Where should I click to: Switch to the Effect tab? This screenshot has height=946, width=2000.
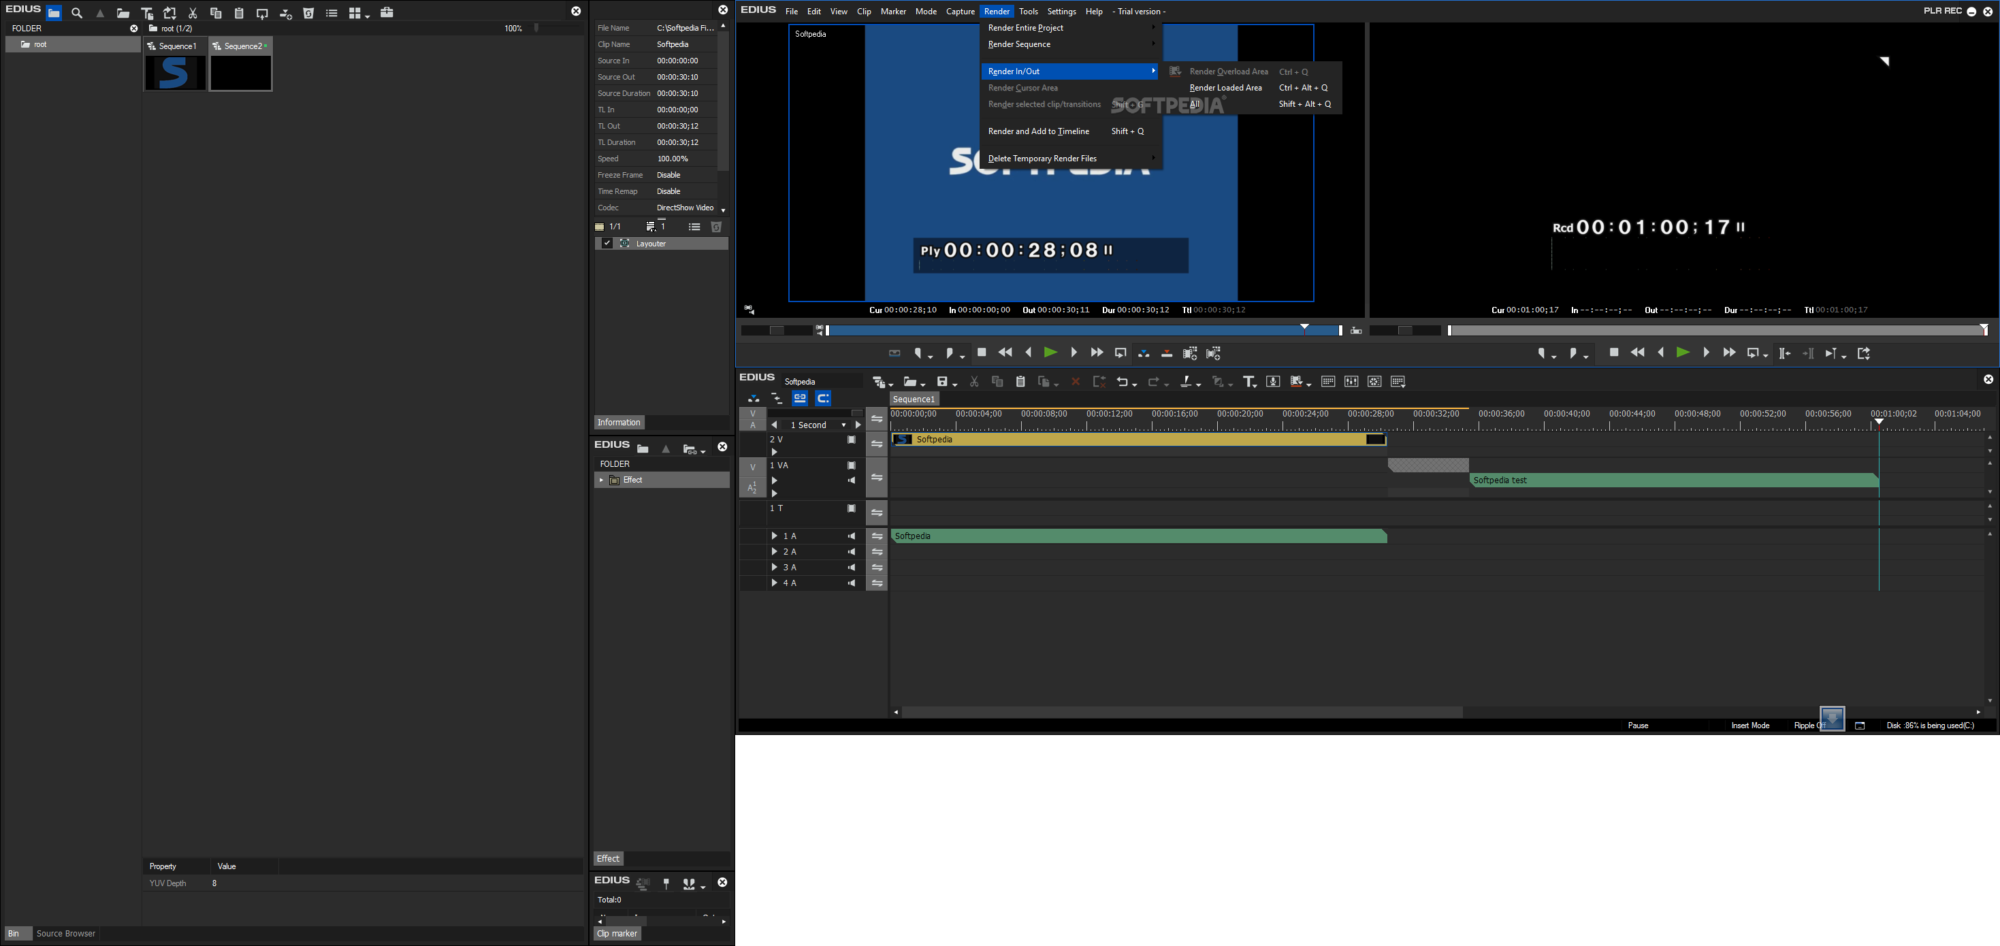(608, 858)
